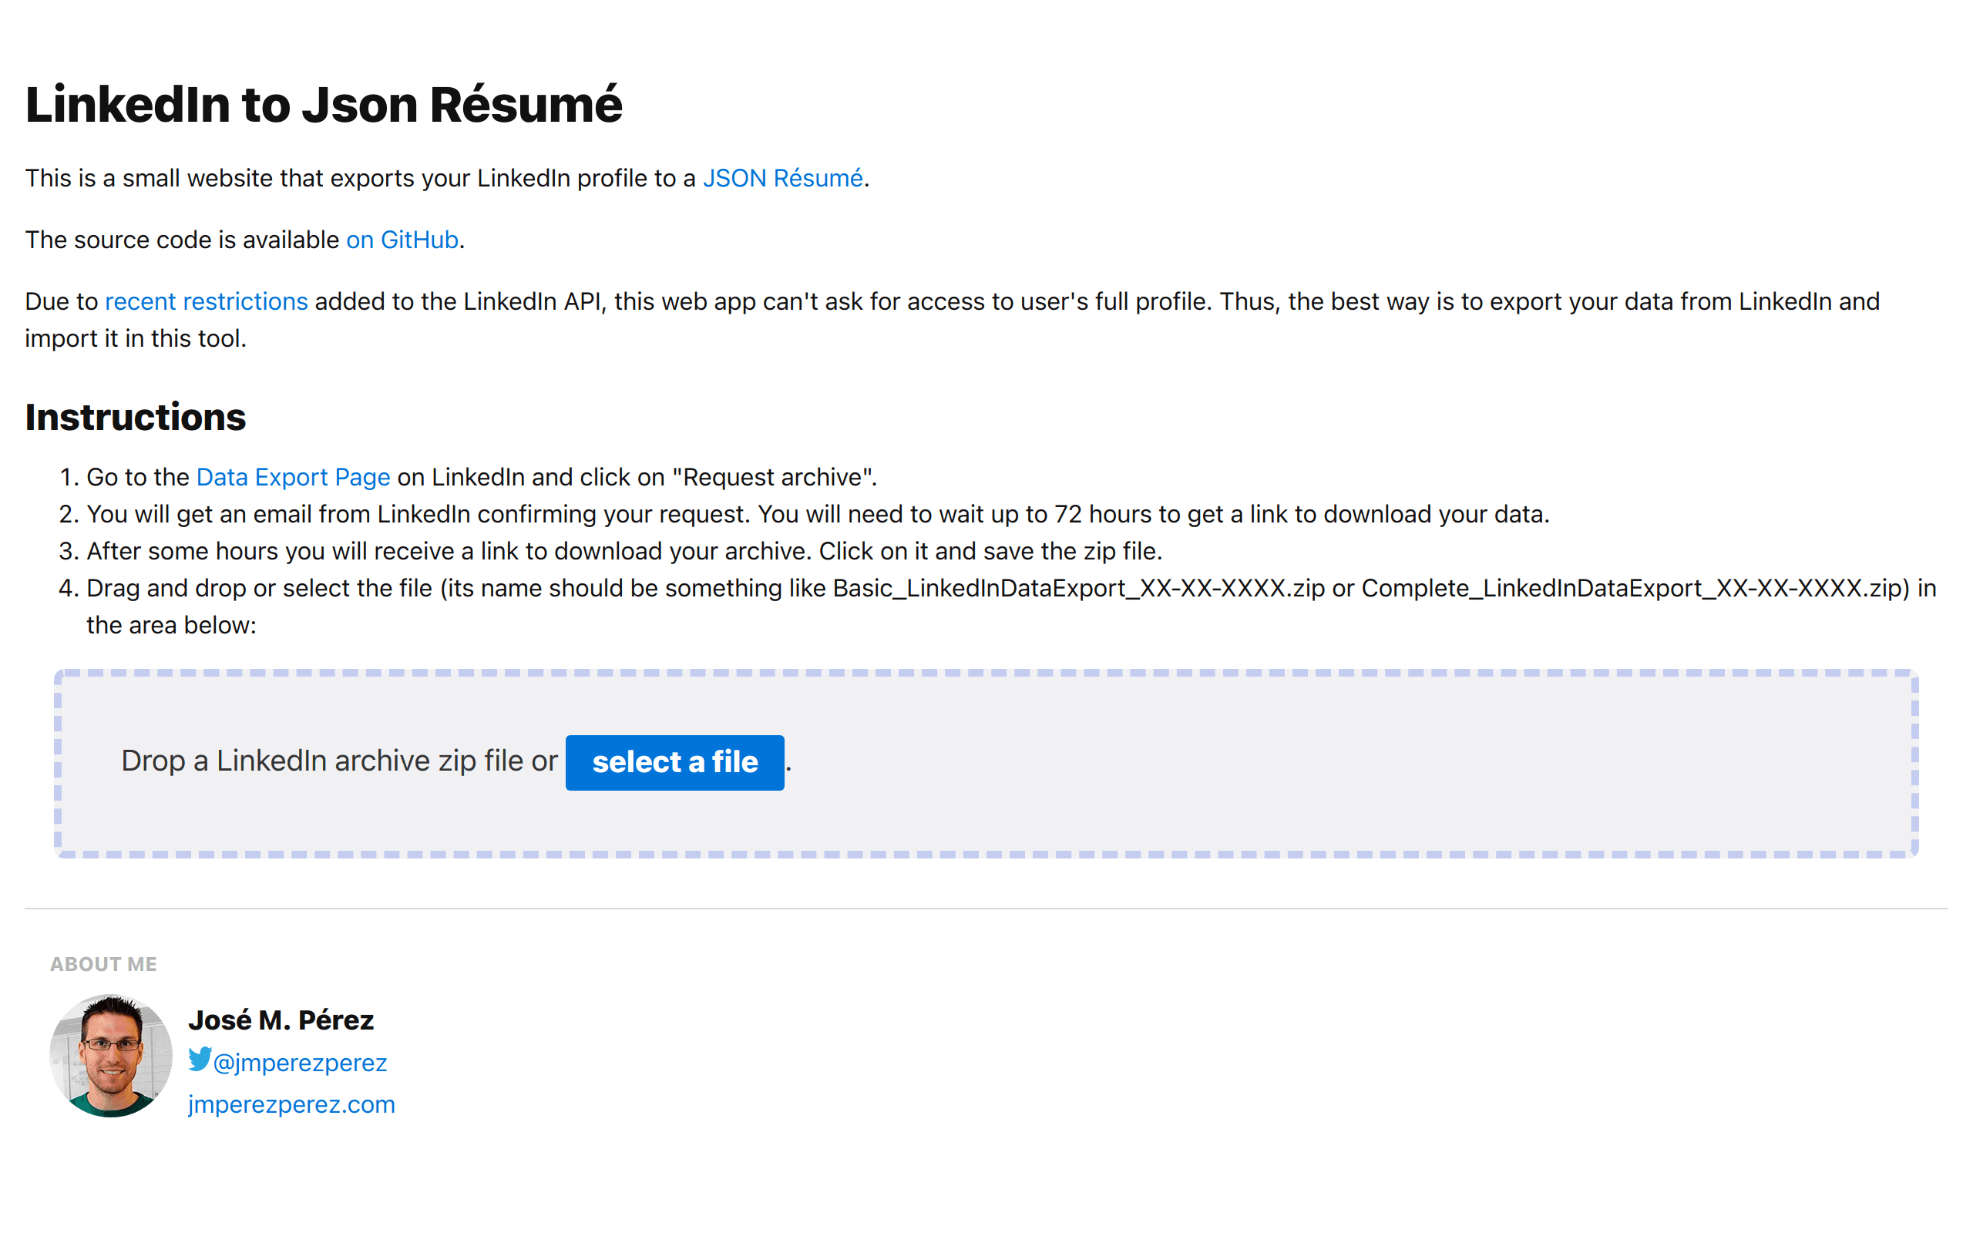Click the select a file button
The height and width of the screenshot is (1233, 1973).
point(675,762)
